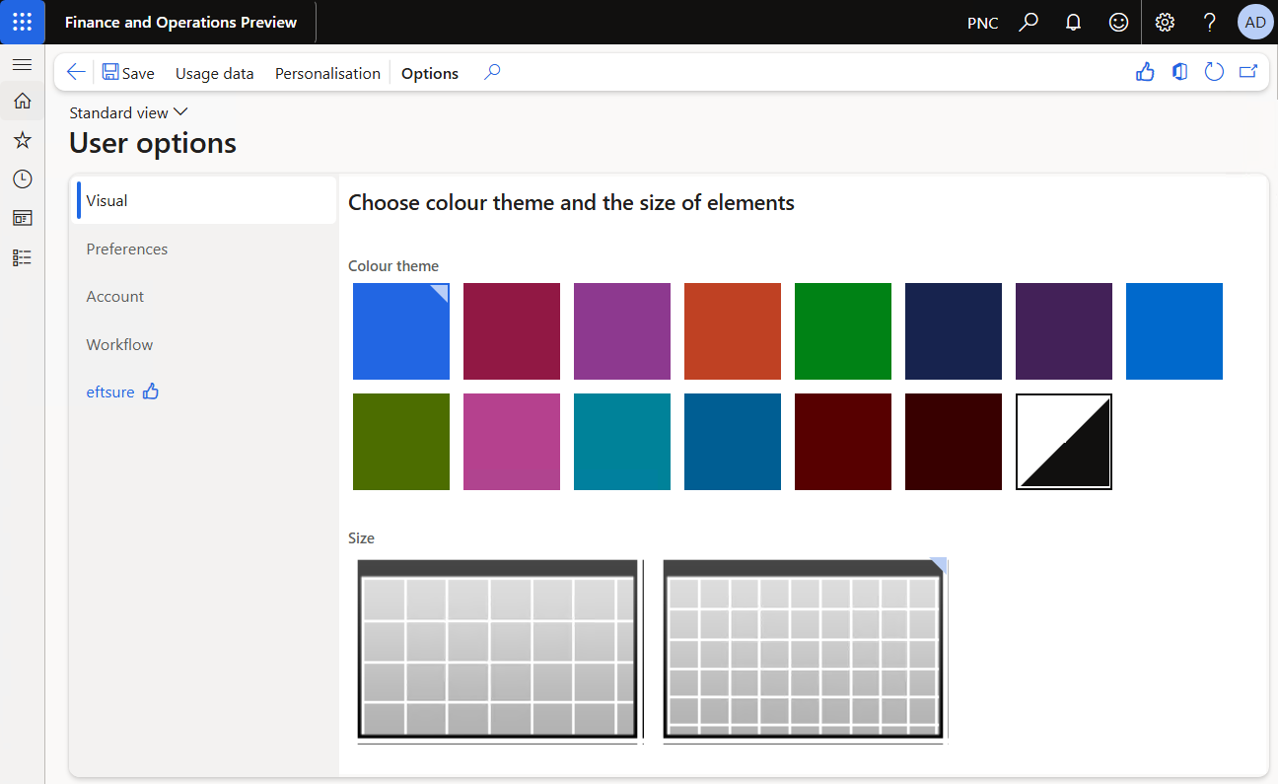Image resolution: width=1278 pixels, height=784 pixels.
Task: Click the Office icon in the action bar
Action: coord(1179,72)
